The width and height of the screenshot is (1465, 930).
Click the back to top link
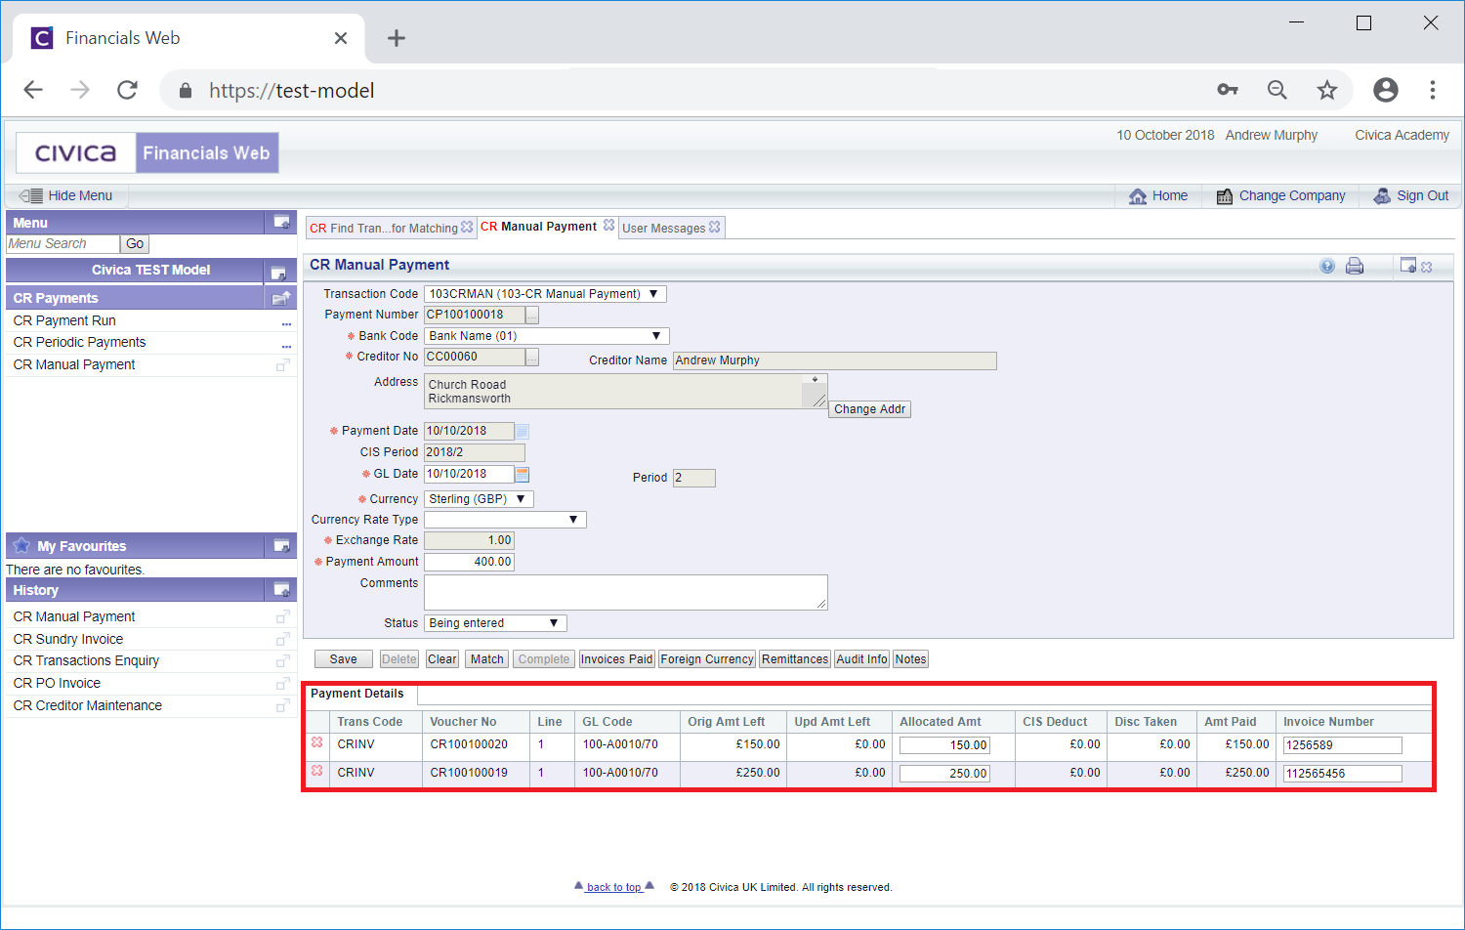(x=613, y=887)
